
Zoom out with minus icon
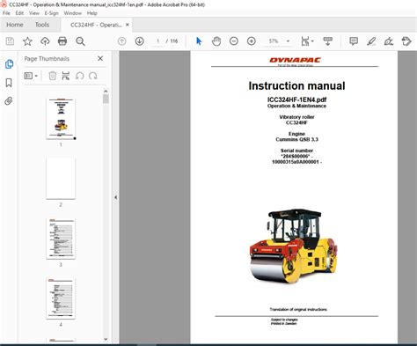(x=234, y=41)
